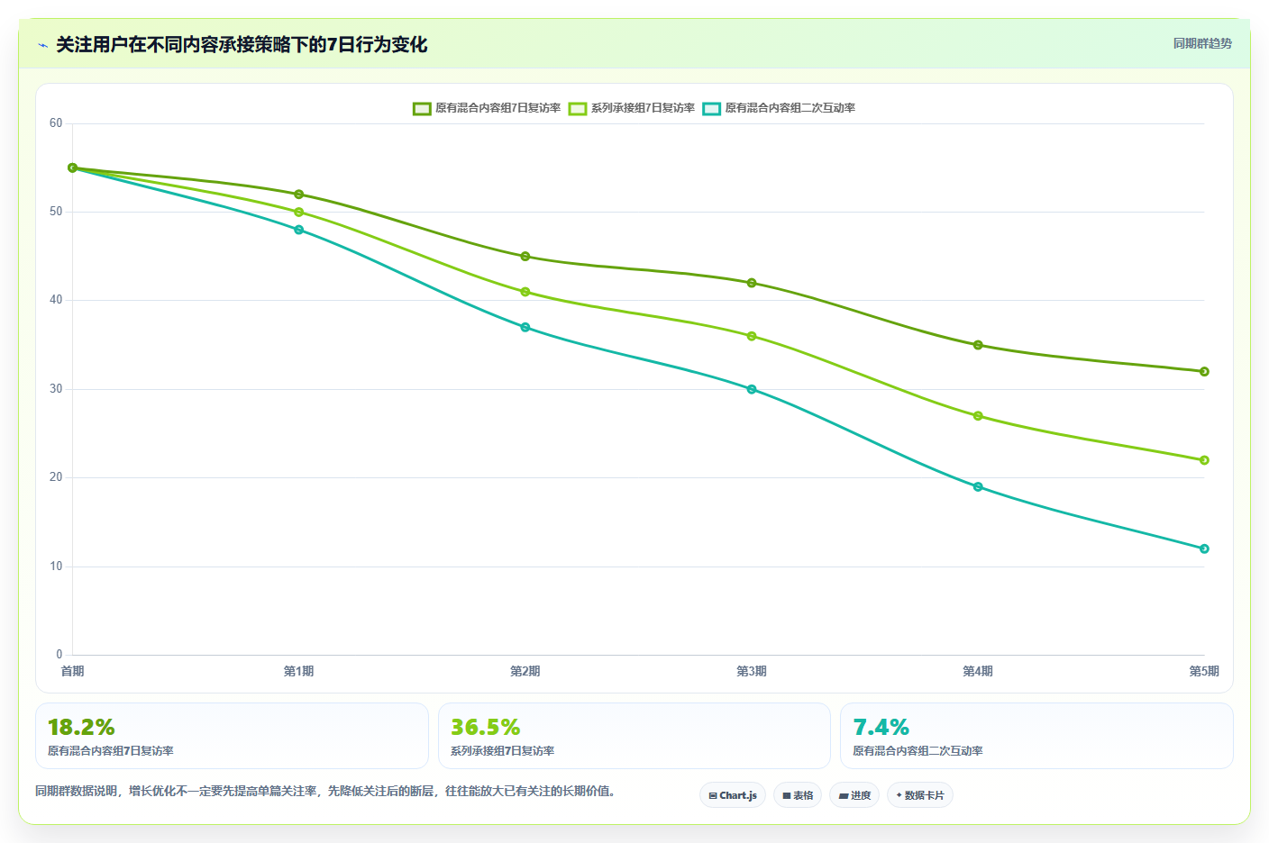Click the 第1期 x-axis label

coord(299,671)
